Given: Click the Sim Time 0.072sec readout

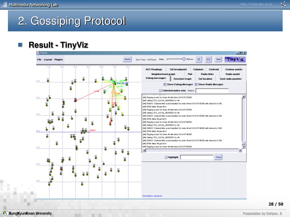Looking at the screenshot, I should click(x=146, y=60).
